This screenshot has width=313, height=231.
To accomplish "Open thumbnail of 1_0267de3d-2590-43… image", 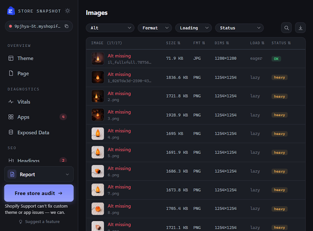I will 98,77.
